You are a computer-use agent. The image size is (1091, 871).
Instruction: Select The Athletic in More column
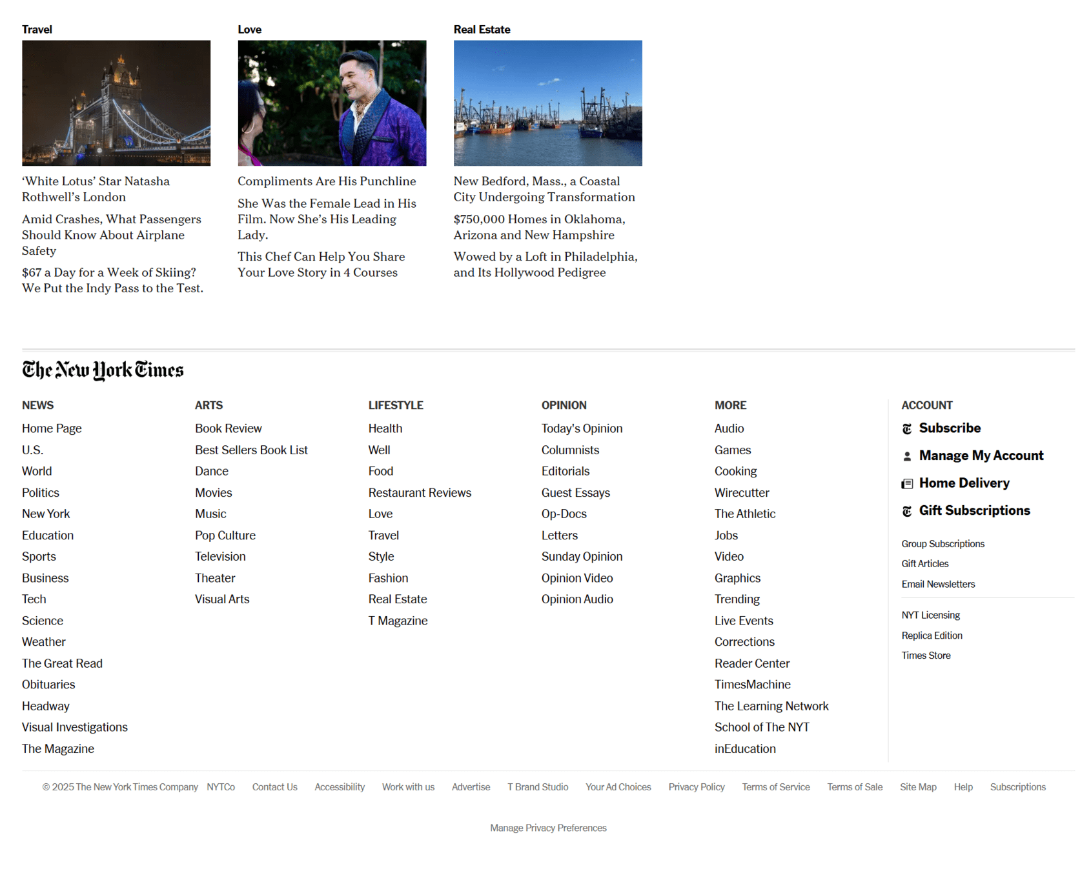coord(745,514)
